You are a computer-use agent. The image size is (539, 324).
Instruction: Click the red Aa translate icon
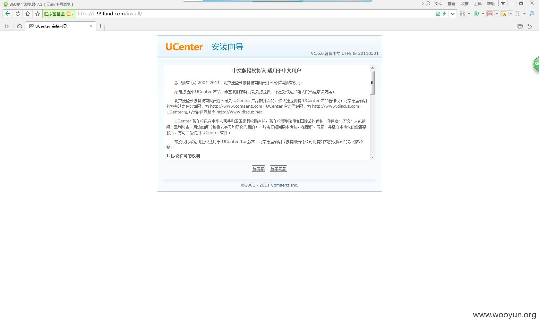click(490, 14)
